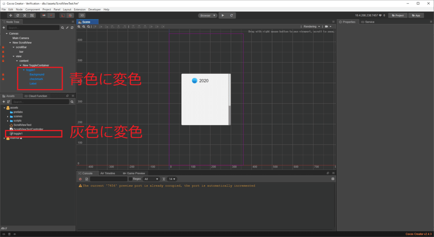This screenshot has height=237, width=434.
Task: Click the Play preview button
Action: tap(223, 16)
